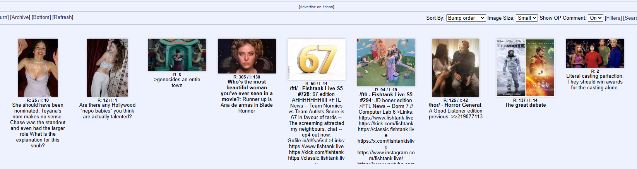The image size is (637, 169).
Task: Click the 'R: 12 / I: 1' stats
Action: coord(107,100)
